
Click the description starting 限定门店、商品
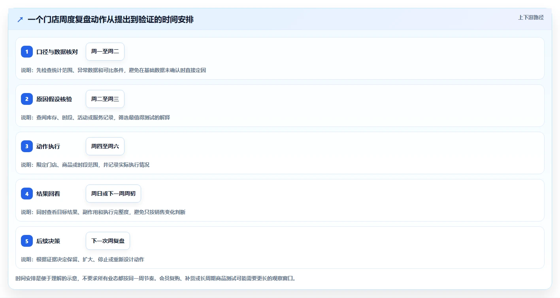[x=85, y=165]
